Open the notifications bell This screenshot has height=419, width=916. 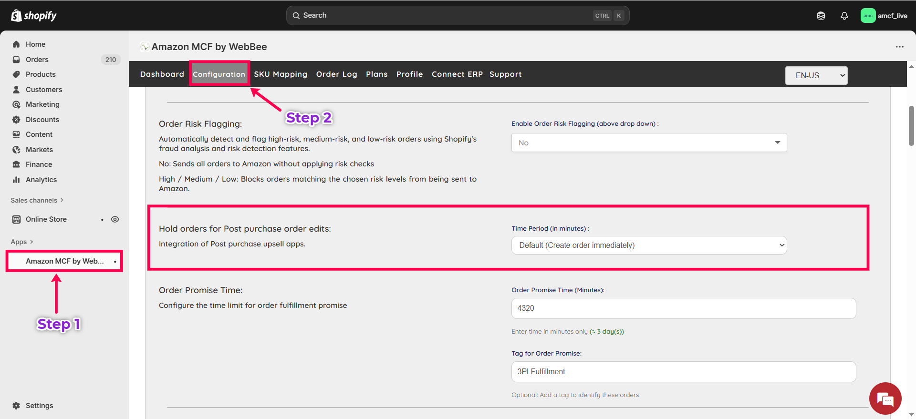click(x=844, y=16)
